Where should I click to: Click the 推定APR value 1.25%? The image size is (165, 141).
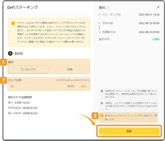(156, 39)
